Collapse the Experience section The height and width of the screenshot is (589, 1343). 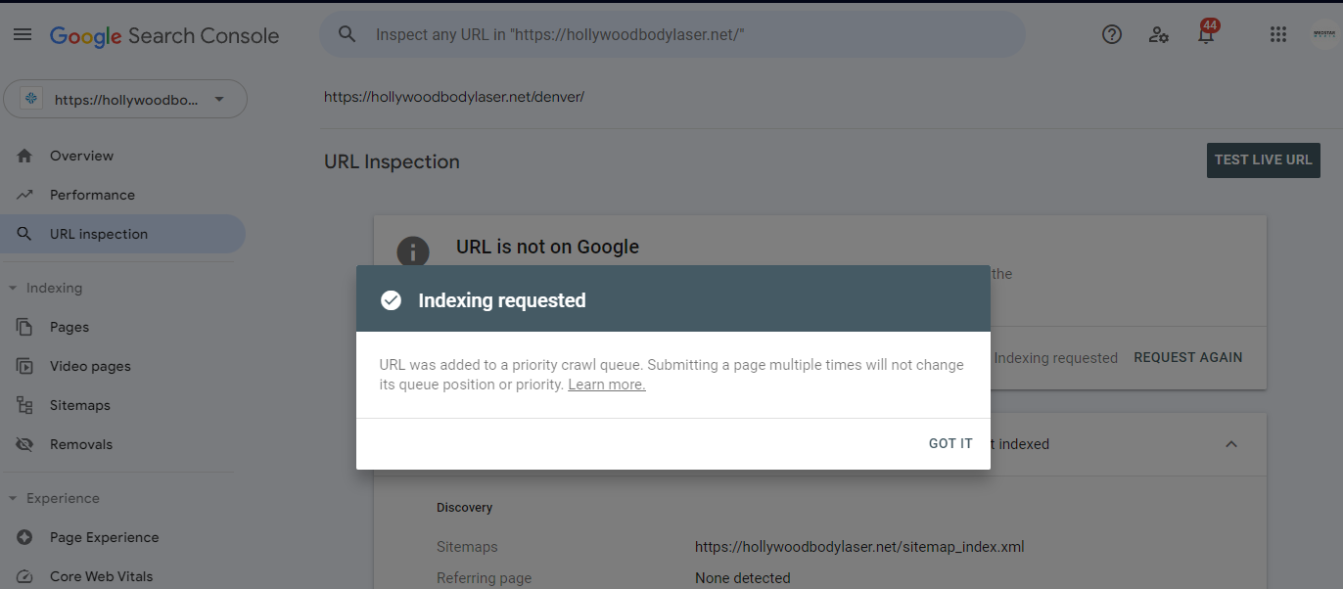pos(13,498)
